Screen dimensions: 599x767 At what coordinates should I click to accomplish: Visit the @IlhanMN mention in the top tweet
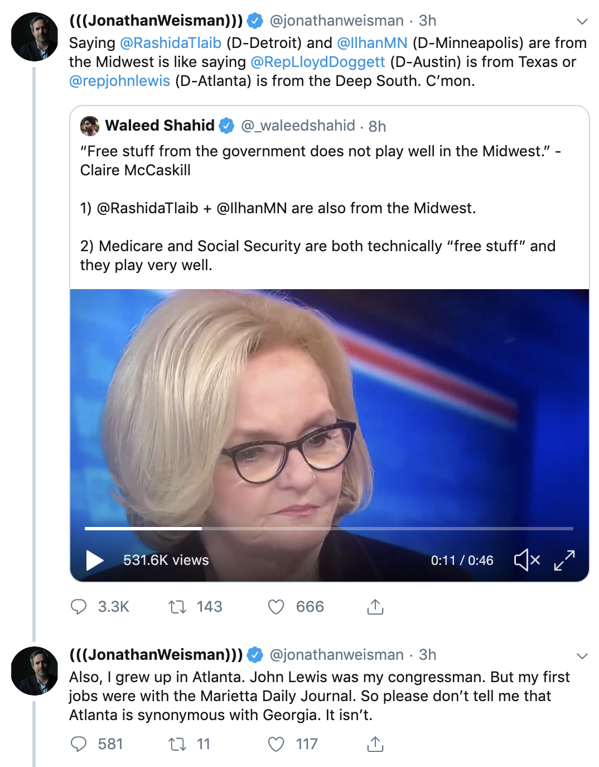tap(372, 43)
